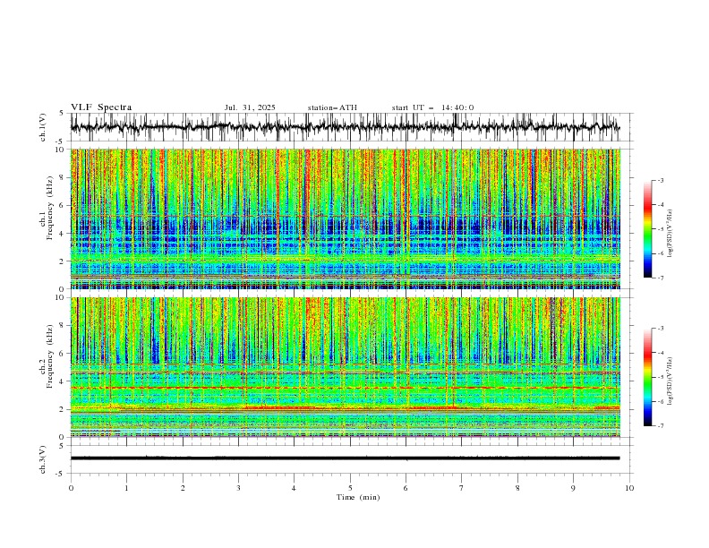Viewport: 709px width, 548px height.
Task: Click the start UT 14:40:0 label
Action: (432, 107)
